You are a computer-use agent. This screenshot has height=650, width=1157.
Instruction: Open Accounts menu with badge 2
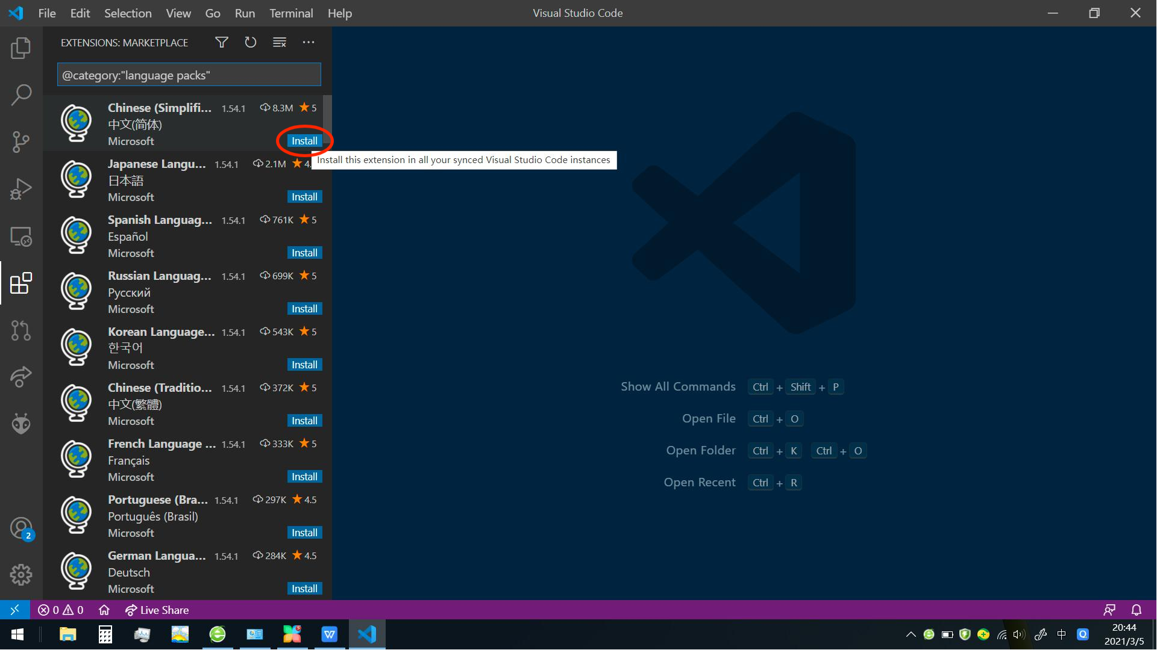tap(21, 528)
